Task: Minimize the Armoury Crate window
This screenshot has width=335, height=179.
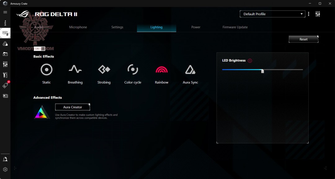Action: tap(310, 3)
